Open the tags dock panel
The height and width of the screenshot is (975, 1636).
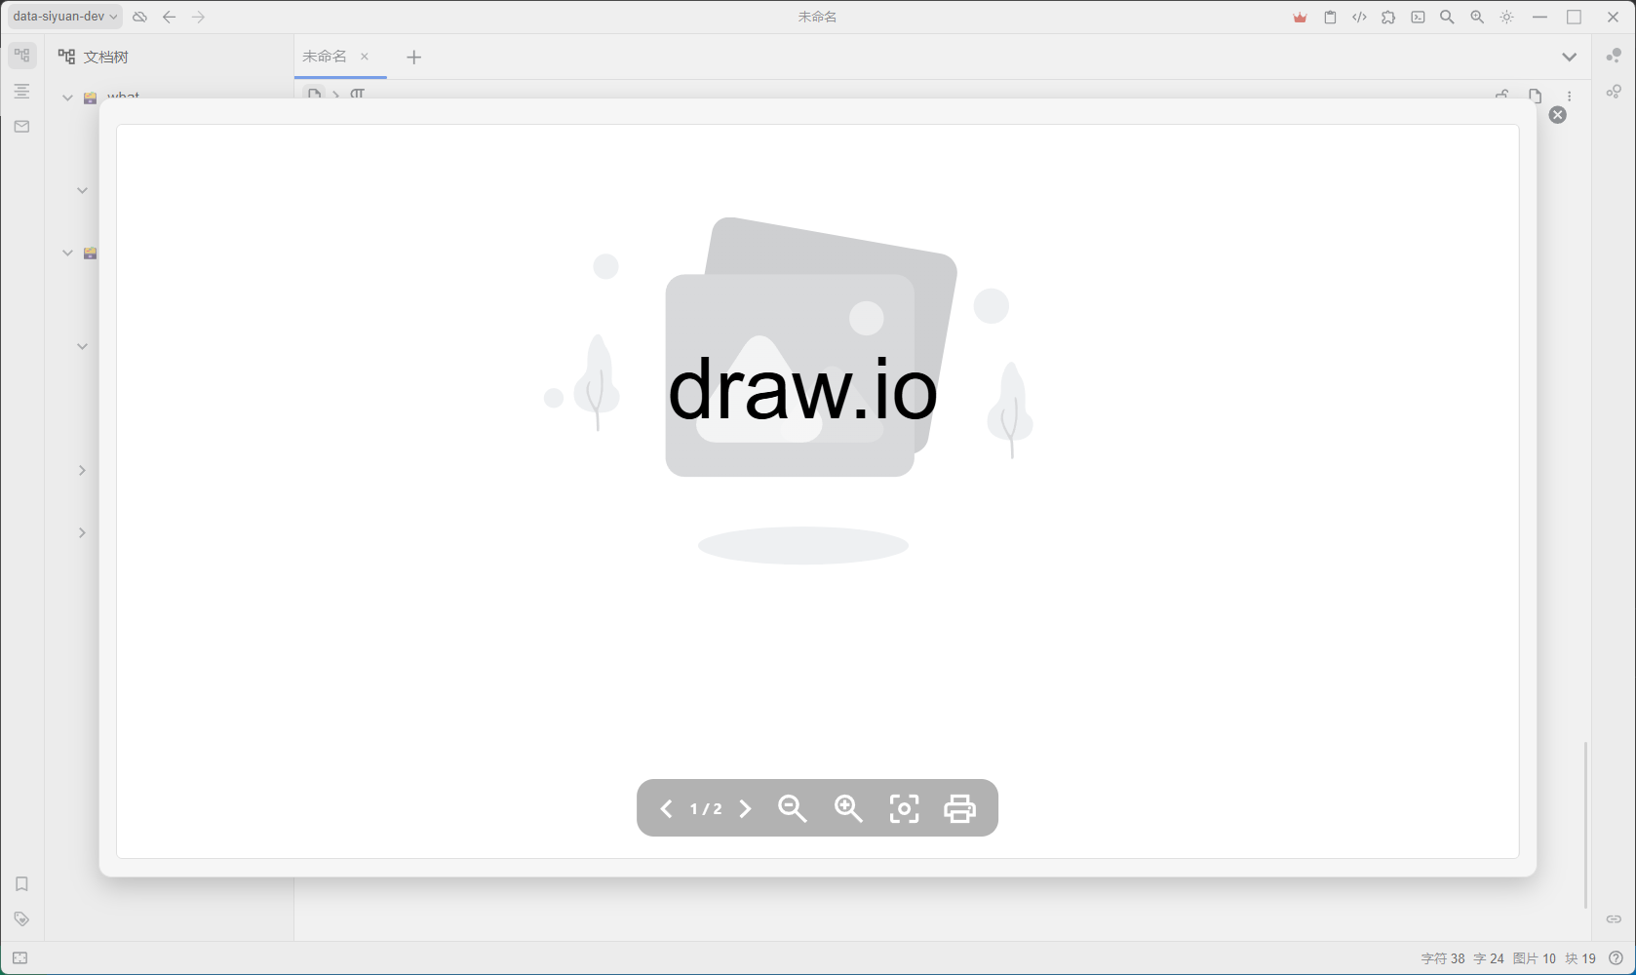[x=21, y=919]
